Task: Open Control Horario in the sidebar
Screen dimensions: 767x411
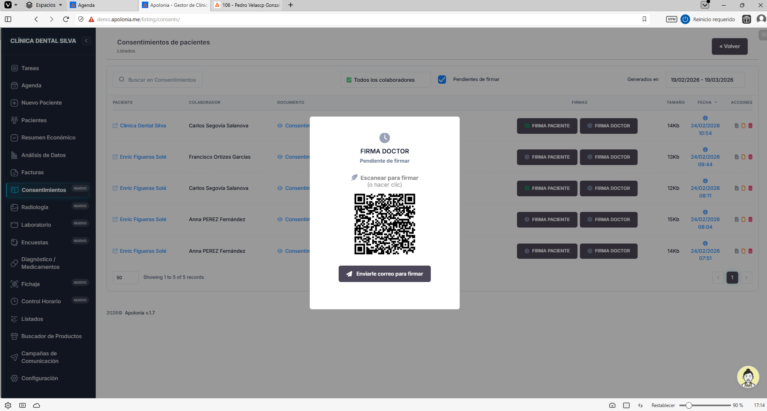Action: pos(41,302)
